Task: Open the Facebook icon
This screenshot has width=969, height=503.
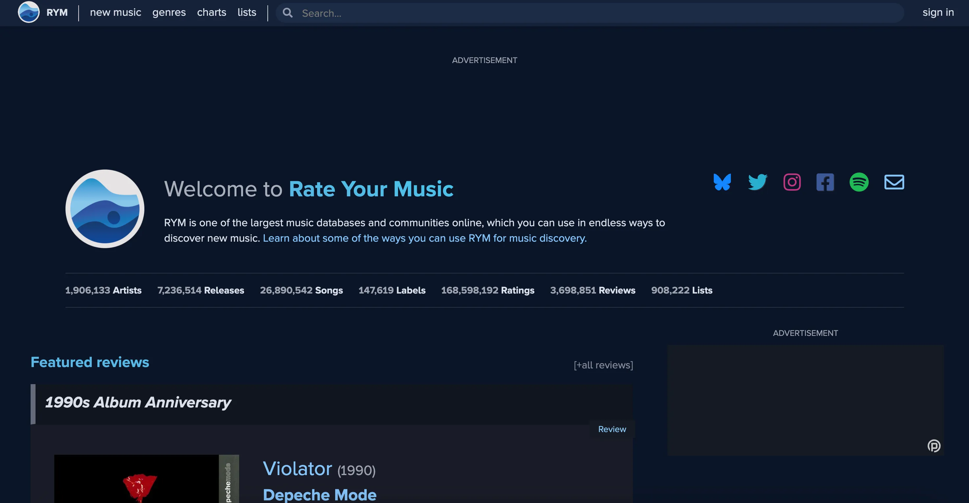Action: (x=825, y=182)
